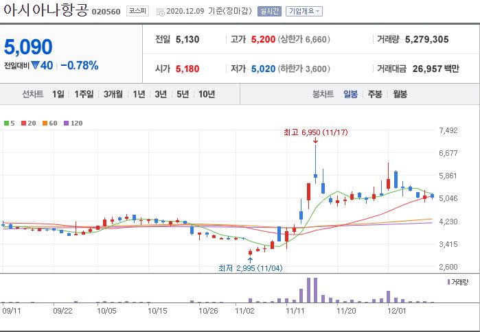Click the blue down-triangle change icon
The width and height of the screenshot is (480, 332).
[35, 65]
